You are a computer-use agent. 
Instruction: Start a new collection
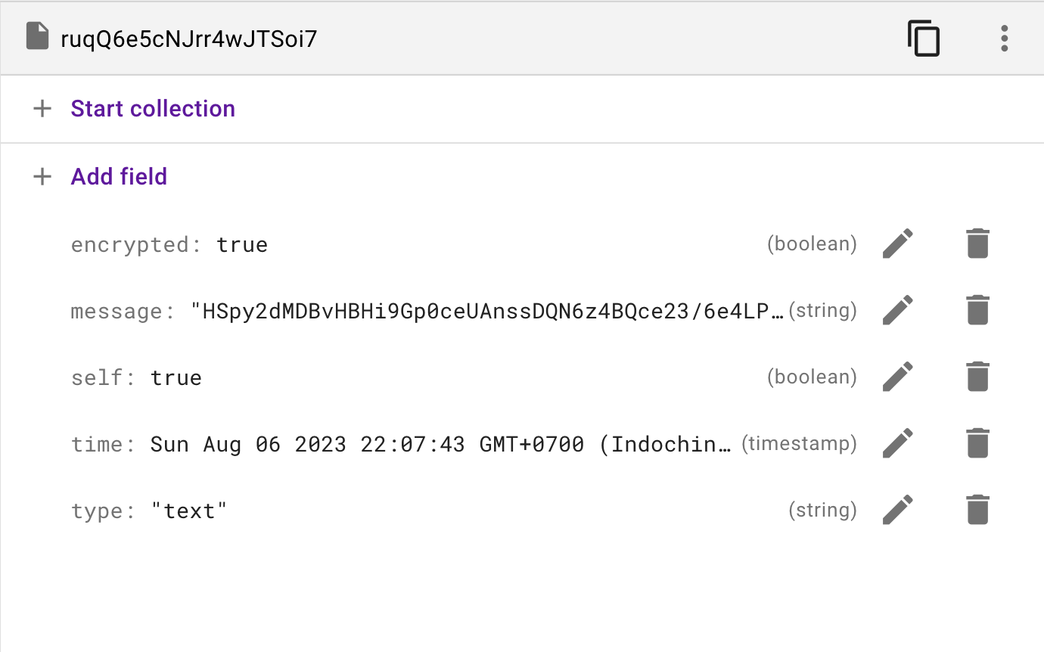click(x=153, y=108)
